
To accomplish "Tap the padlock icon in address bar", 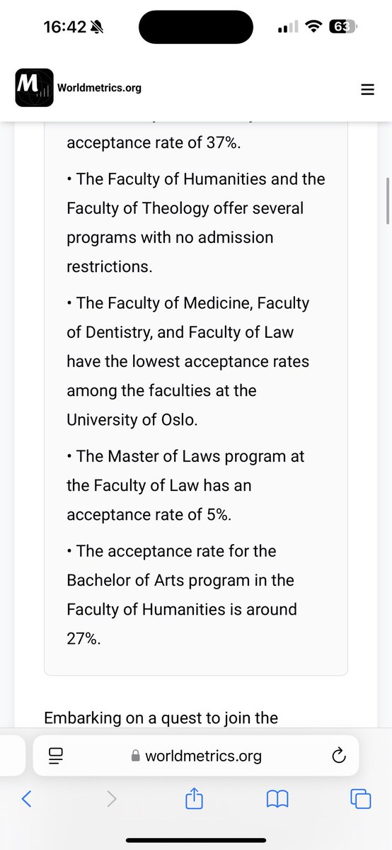I will tap(136, 756).
